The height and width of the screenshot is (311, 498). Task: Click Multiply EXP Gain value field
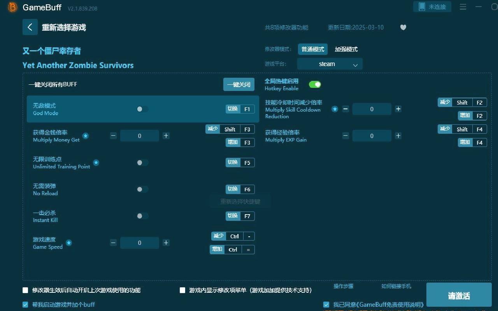point(372,136)
